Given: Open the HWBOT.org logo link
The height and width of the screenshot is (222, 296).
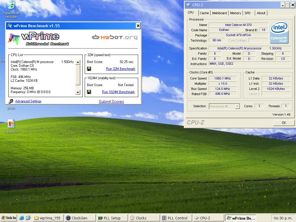Looking at the screenshot, I should (x=114, y=37).
